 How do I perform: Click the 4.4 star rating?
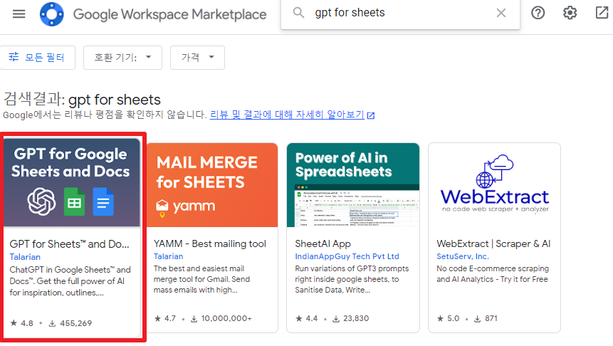307,319
